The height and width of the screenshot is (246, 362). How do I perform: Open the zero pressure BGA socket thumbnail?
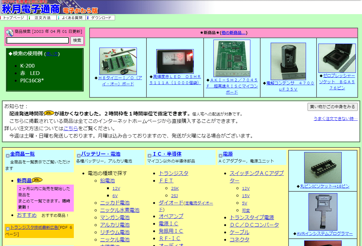point(337,58)
